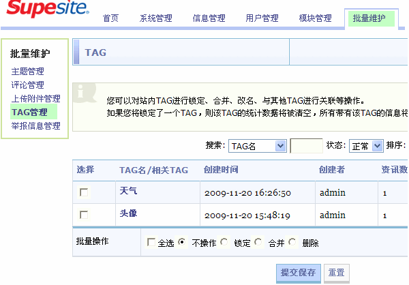Open the 首页 tab
The height and width of the screenshot is (285, 409).
point(110,18)
